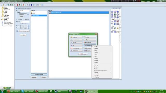
Task: Click the Таймер event button
Action: [x=76, y=43]
